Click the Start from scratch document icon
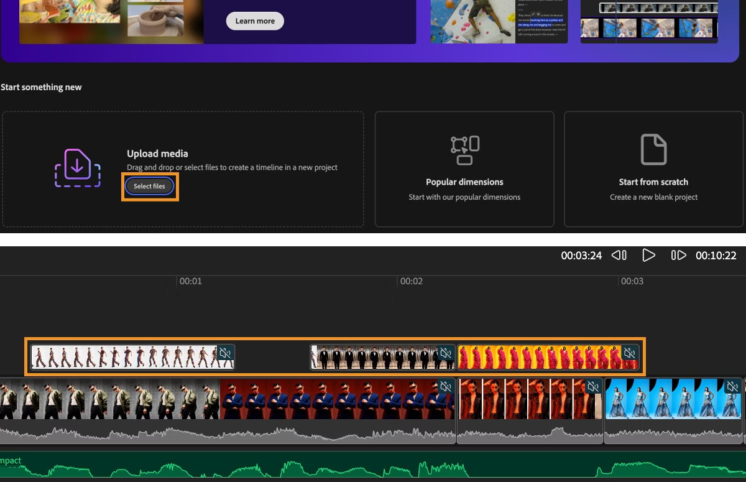The image size is (746, 482). [x=653, y=149]
